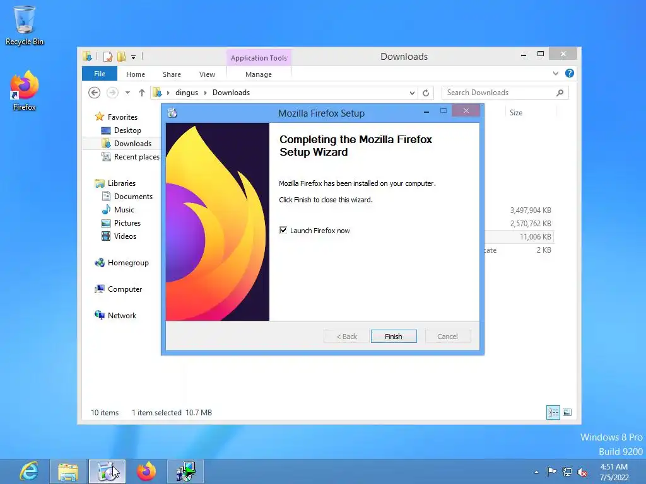Select Downloads in the navigation pane
646x484 pixels.
click(132, 143)
